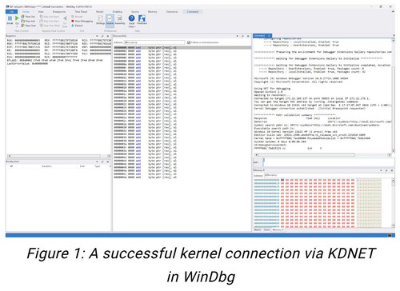400x291 pixels.
Task: Open Disassembly panel options dropdown arrow
Action: coord(237,36)
